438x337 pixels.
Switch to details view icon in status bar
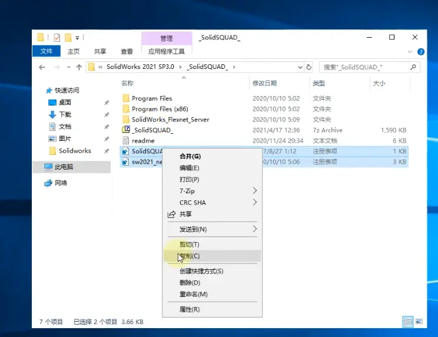(408, 322)
